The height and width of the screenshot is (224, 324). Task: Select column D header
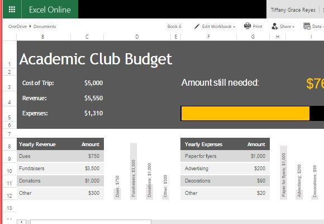coord(137,37)
